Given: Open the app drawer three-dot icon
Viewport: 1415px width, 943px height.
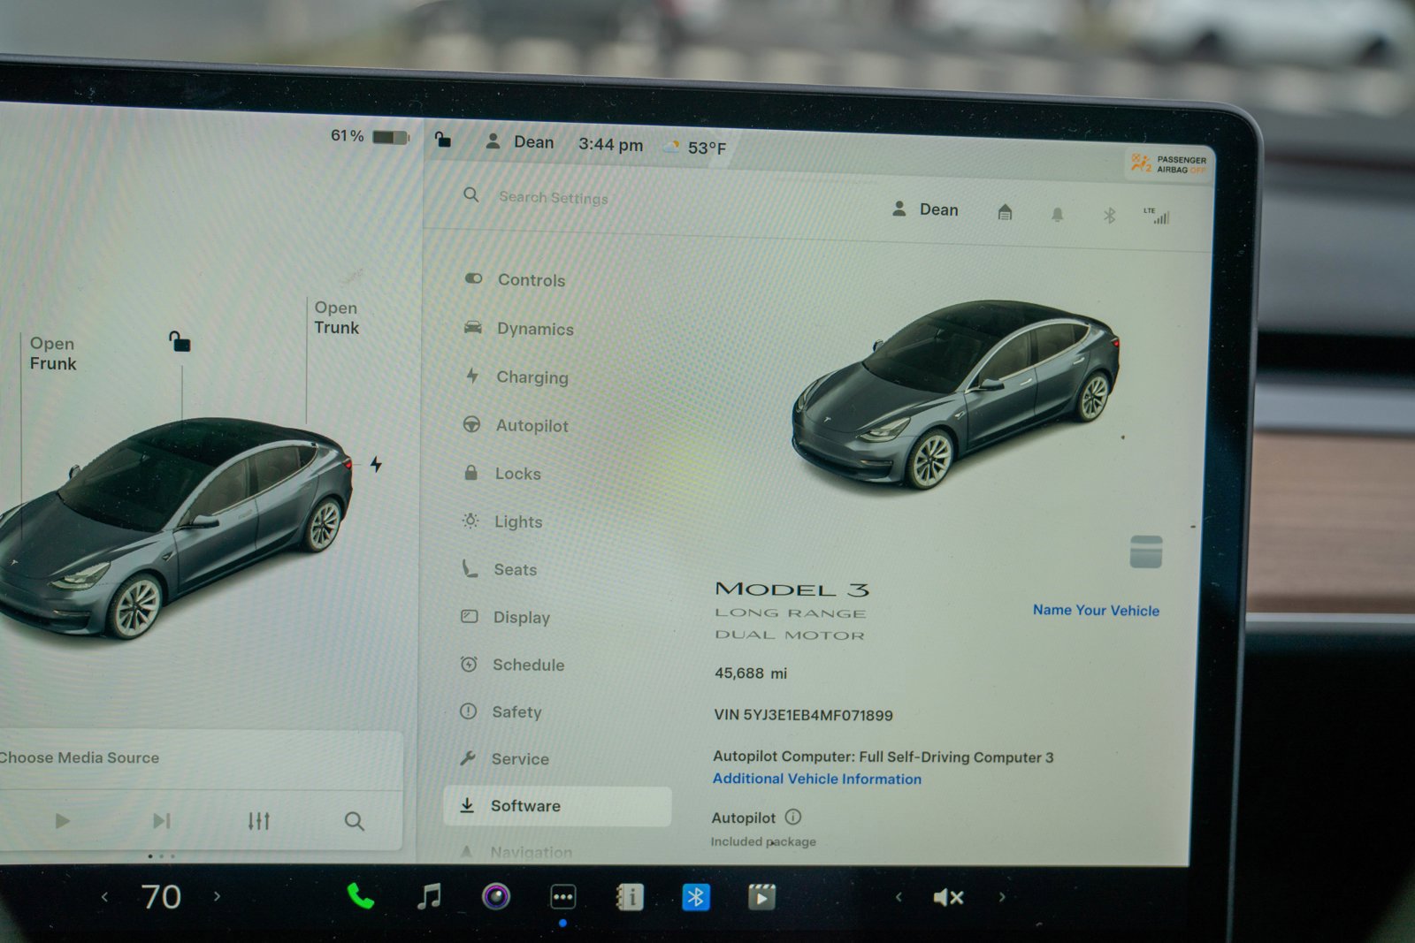Looking at the screenshot, I should tap(563, 896).
